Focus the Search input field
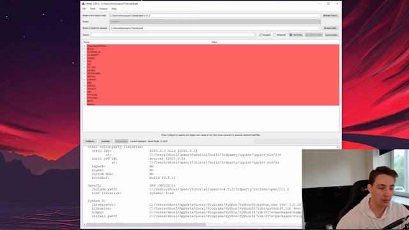Image resolution: width=409 pixels, height=230 pixels. (x=173, y=34)
